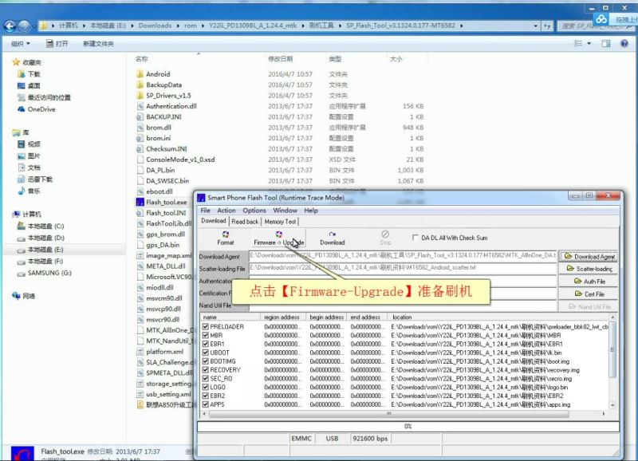Open the view options dropdown arrow
Image resolution: width=638 pixels, height=461 pixels.
click(589, 44)
